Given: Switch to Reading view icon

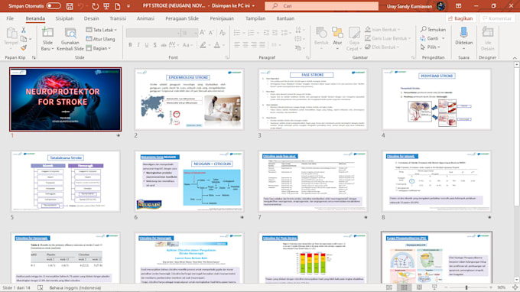Looking at the screenshot, I should pos(419,287).
